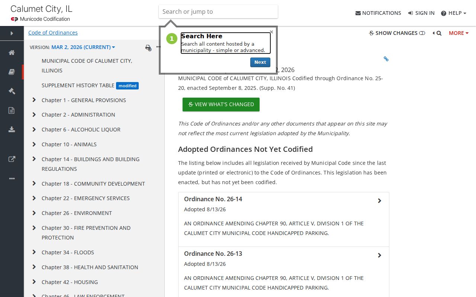
Task: Select the download sidebar icon
Action: pos(12,130)
